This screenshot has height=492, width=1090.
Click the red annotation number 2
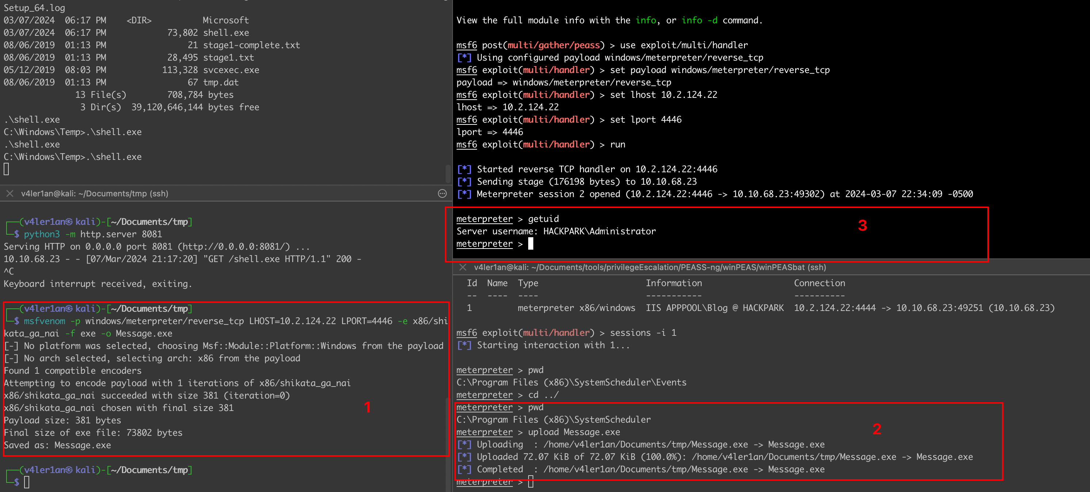click(877, 429)
